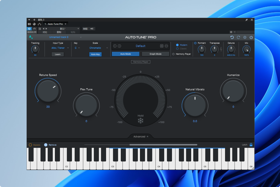Viewport: 280px width, 187px height.
Task: Go to the next preset arrow
Action: pyautogui.click(x=119, y=46)
